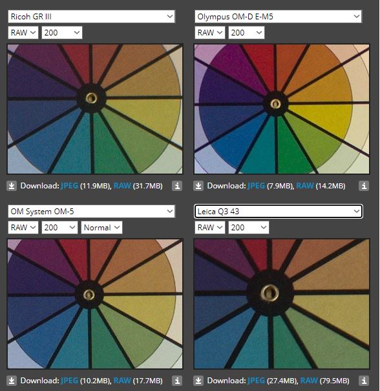Change RAW format dropdown for OM System OM-5
380x391 pixels.
point(23,227)
